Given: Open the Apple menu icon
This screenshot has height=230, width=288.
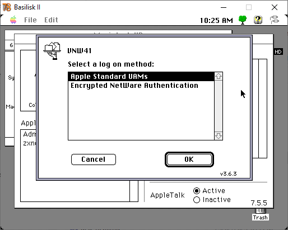Looking at the screenshot, I should click(13, 20).
